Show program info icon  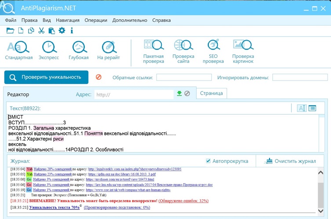pos(72,31)
